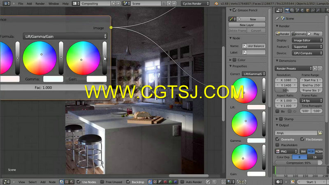This screenshot has width=329, height=185.
Task: Select the compositing node tree type icon
Action: pos(61,182)
